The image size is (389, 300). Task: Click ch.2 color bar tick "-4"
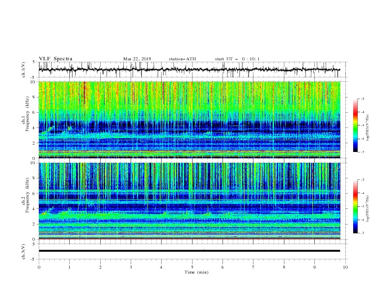362,193
